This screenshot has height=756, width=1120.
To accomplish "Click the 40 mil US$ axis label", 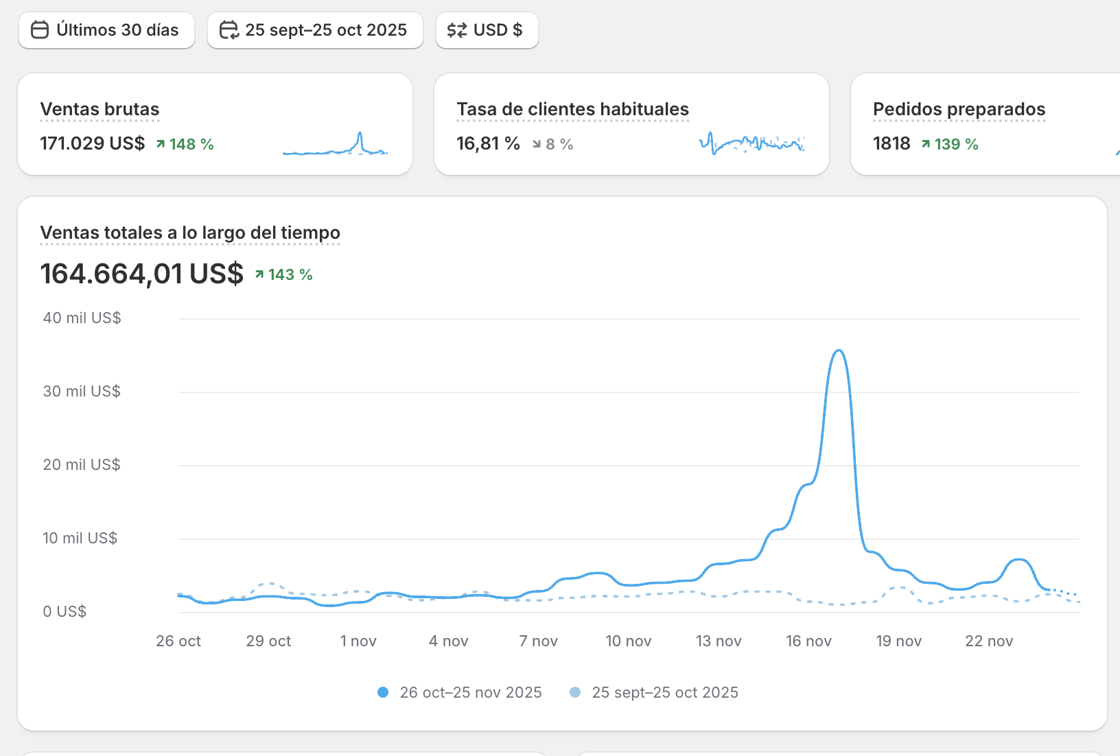I will [82, 318].
